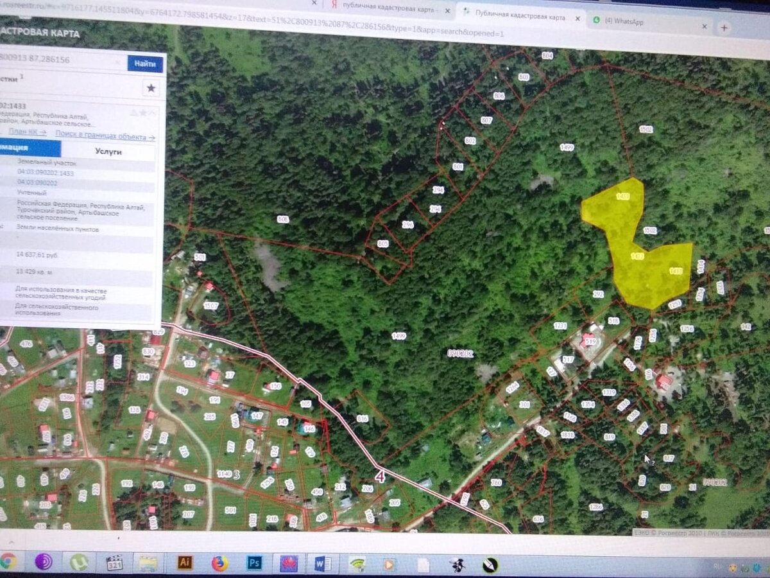Click parcel 1231 label on the map
Image resolution: width=770 pixels, height=578 pixels.
pyautogui.click(x=560, y=326)
